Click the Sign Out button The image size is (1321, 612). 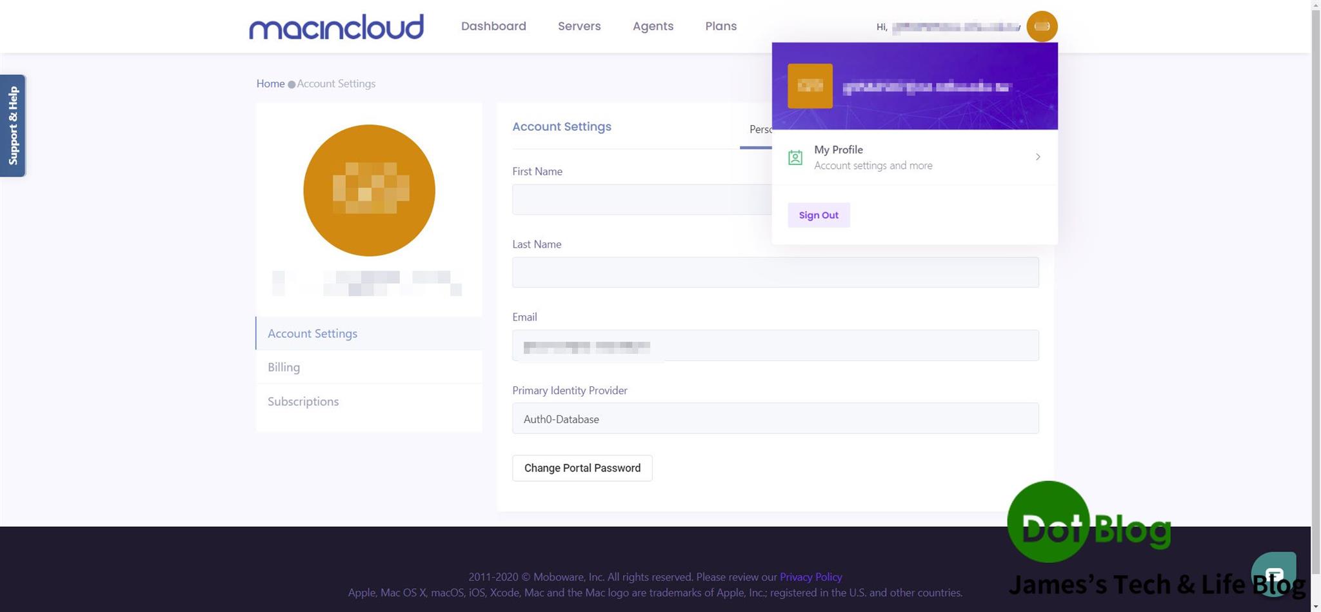818,215
